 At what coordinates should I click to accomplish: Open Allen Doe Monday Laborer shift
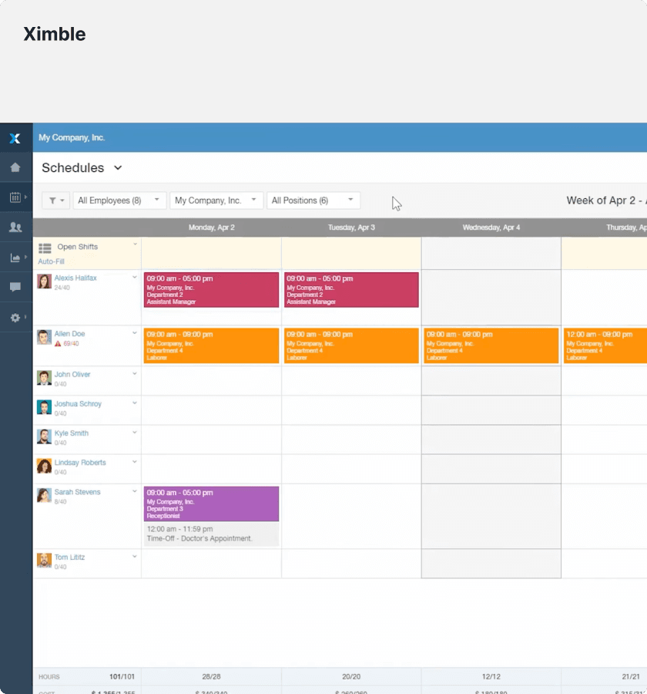[x=211, y=345]
